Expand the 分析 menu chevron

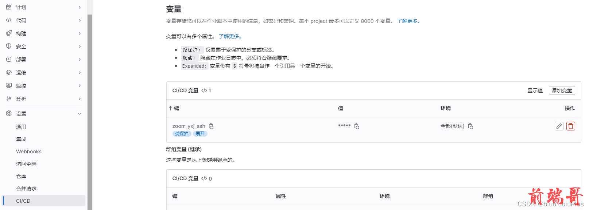(x=80, y=98)
